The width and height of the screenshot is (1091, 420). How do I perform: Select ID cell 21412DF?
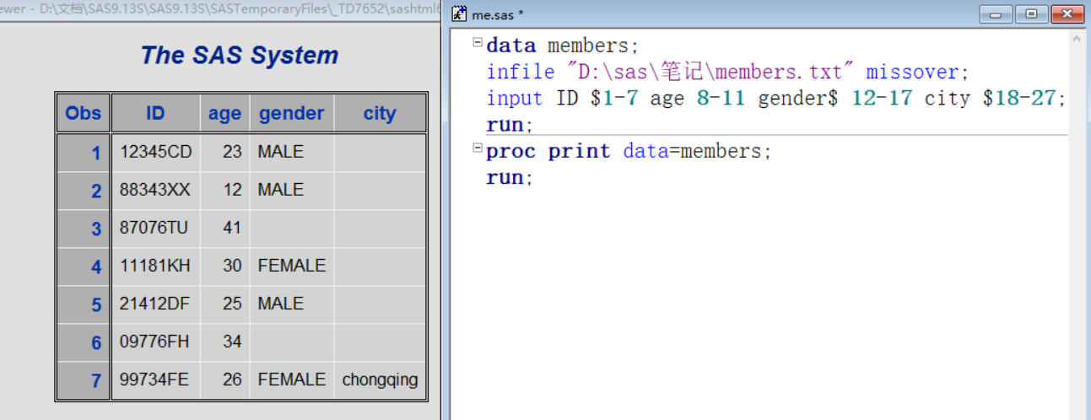[155, 304]
